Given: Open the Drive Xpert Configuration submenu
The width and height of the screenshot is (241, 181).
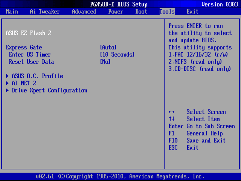Looking at the screenshot, I should (49, 90).
